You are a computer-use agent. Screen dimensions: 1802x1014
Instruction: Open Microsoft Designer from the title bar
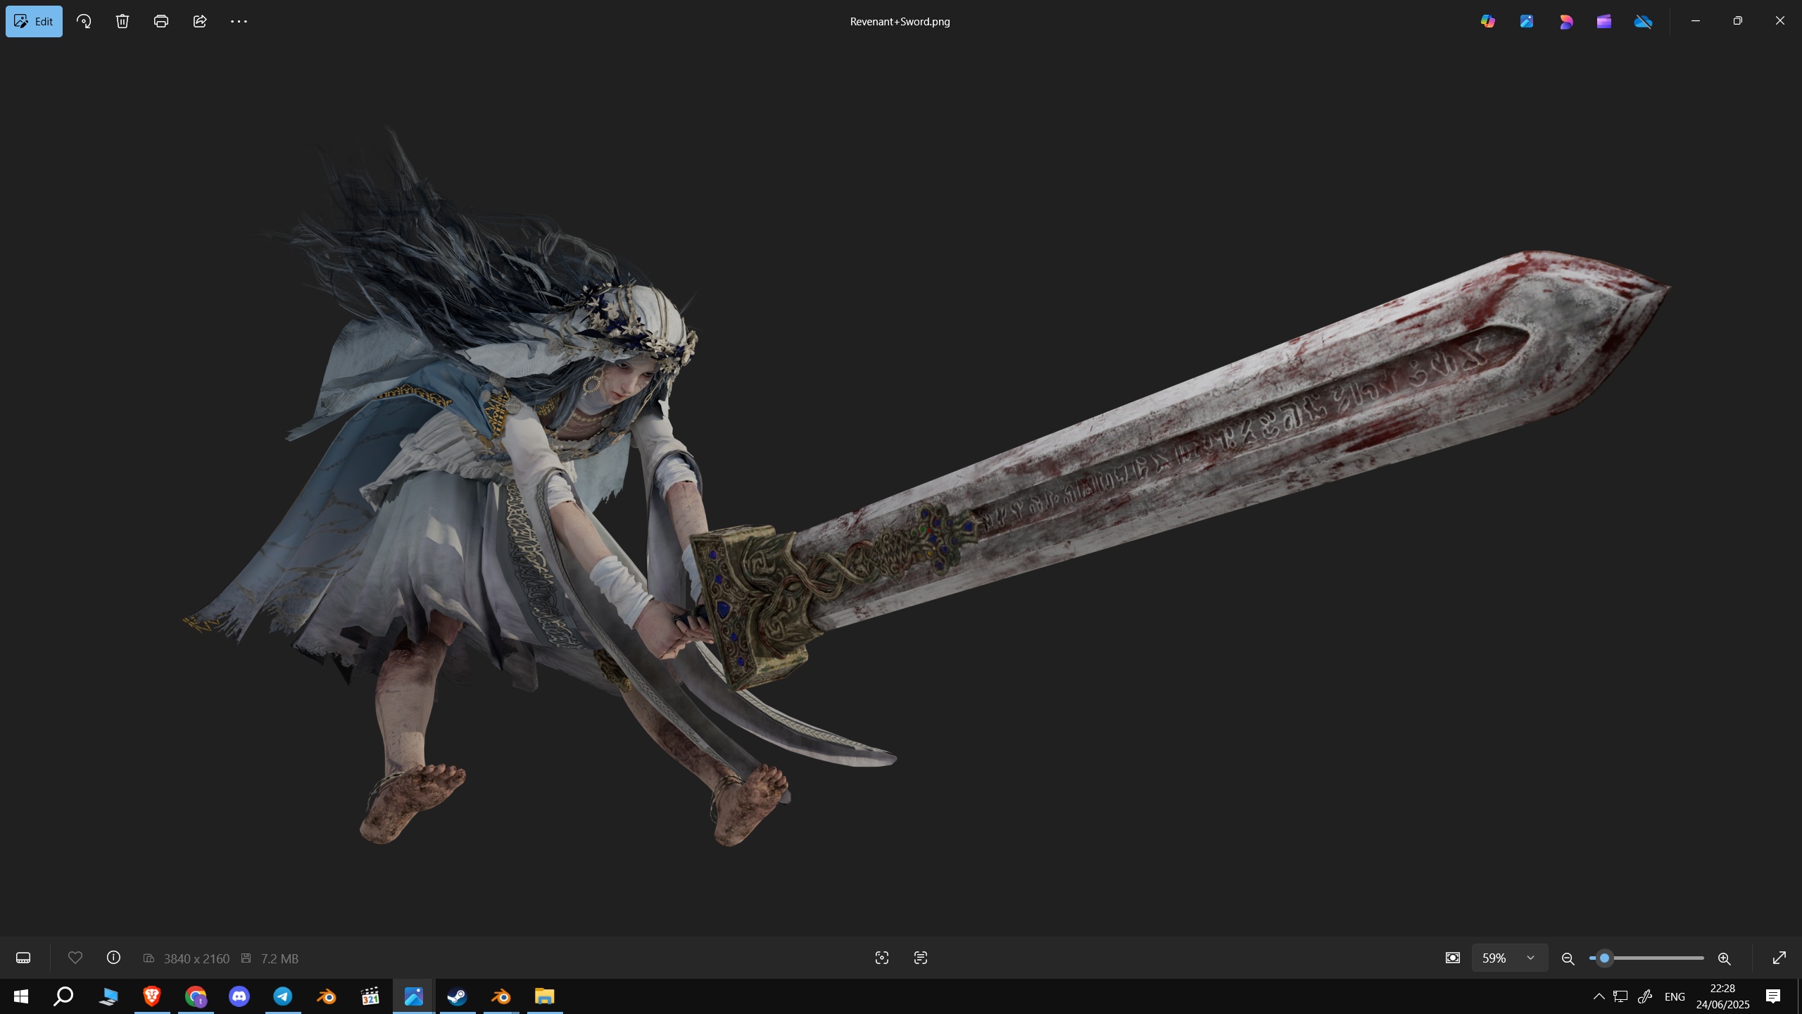point(1565,21)
